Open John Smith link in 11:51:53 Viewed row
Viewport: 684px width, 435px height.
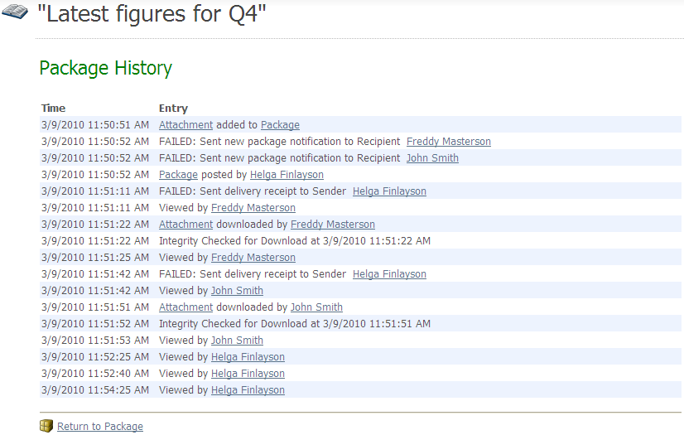point(237,341)
